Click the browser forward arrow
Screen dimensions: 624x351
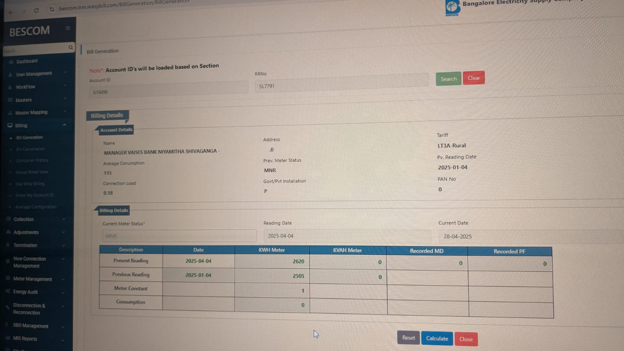click(24, 12)
